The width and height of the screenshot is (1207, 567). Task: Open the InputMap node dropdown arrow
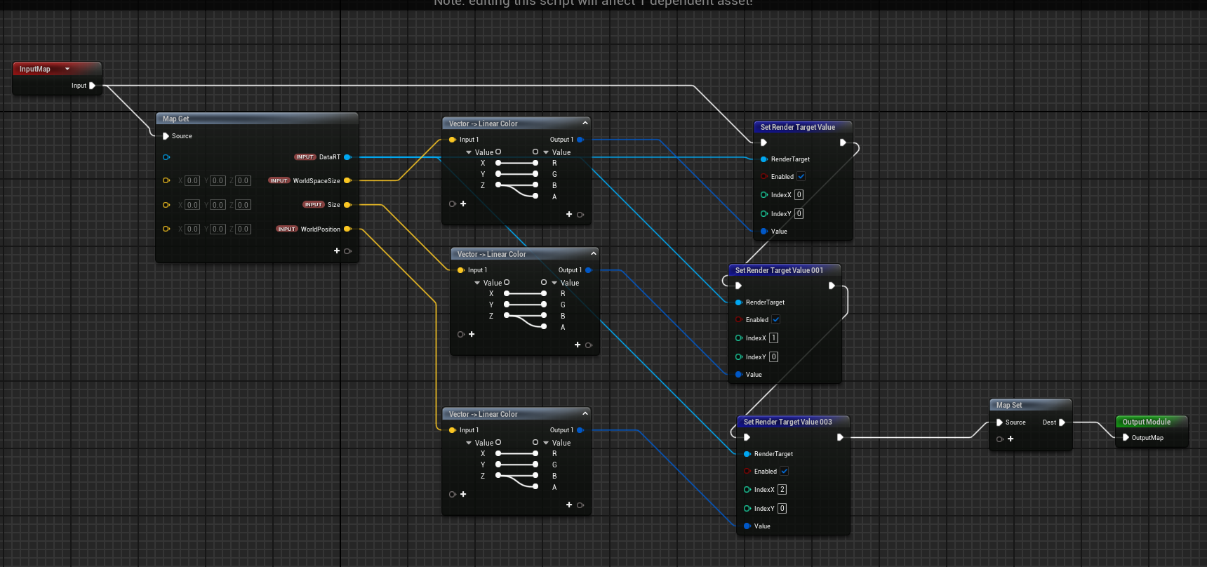point(67,69)
